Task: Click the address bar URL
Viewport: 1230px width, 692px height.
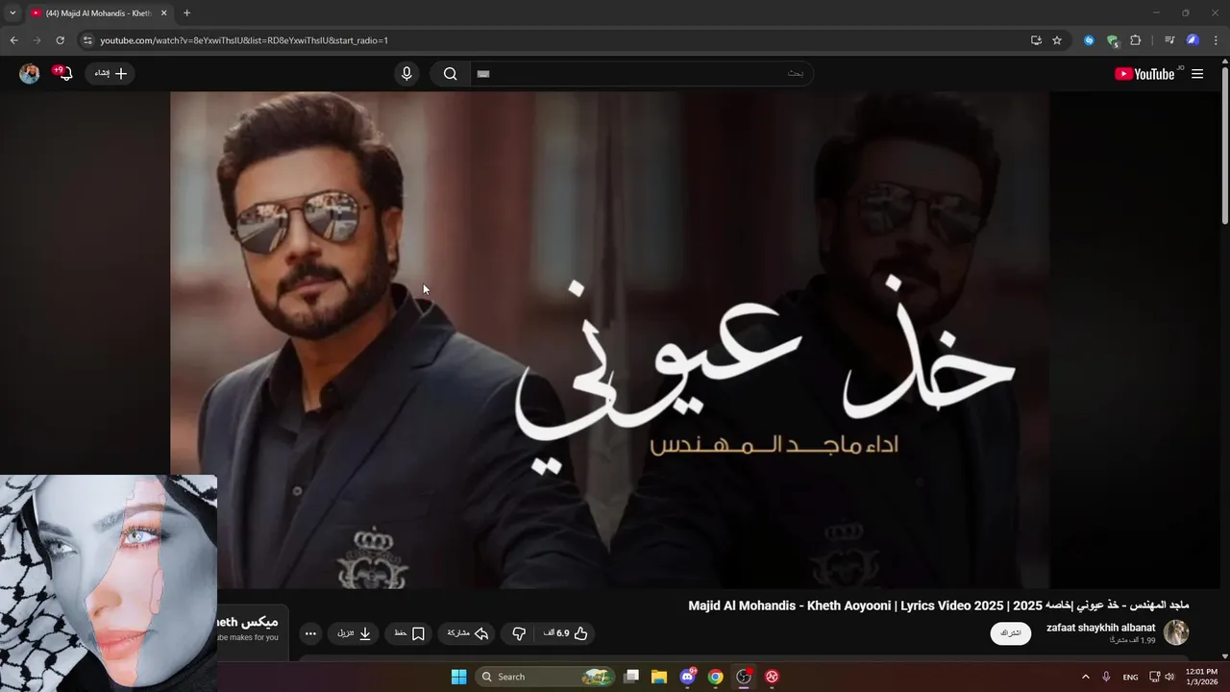Action: click(244, 40)
